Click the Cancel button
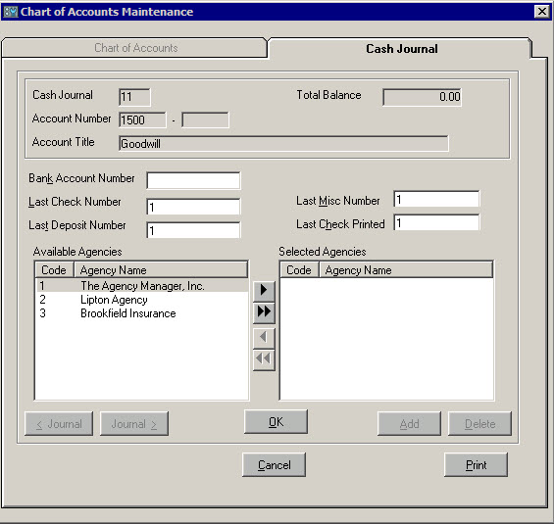This screenshot has height=524, width=554. 275,464
